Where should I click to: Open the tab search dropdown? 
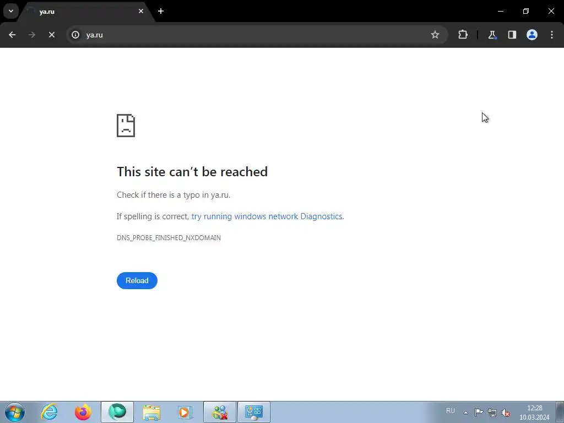11,11
